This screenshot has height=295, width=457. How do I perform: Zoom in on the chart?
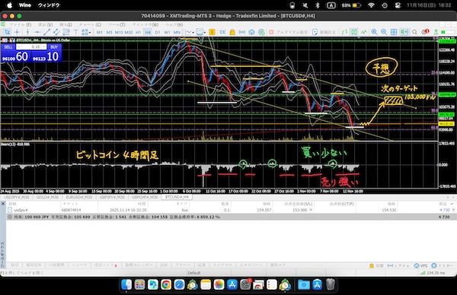pyautogui.click(x=374, y=32)
